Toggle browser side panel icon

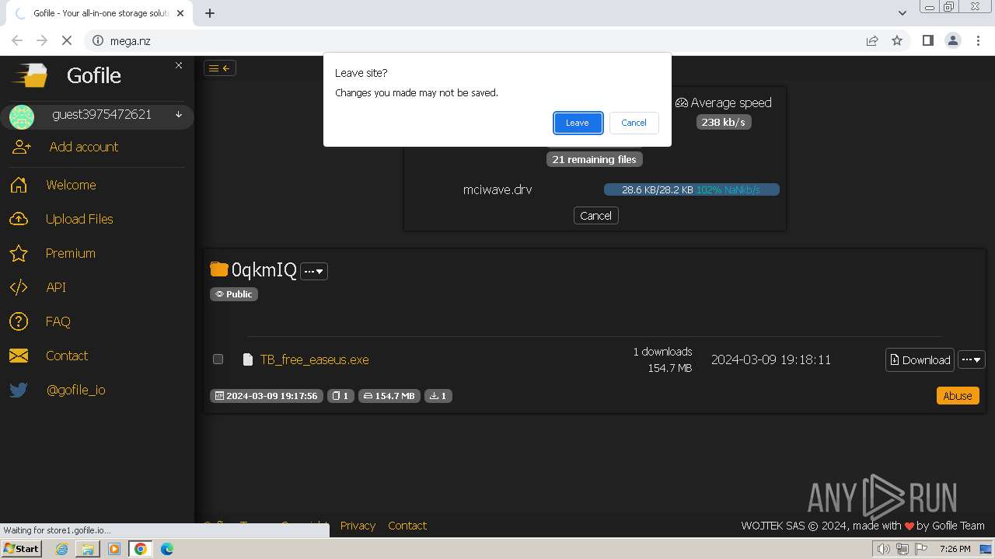point(927,41)
